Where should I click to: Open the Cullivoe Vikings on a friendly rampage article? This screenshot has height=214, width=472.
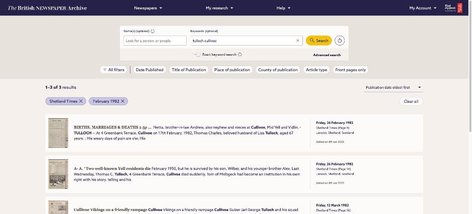click(110, 210)
